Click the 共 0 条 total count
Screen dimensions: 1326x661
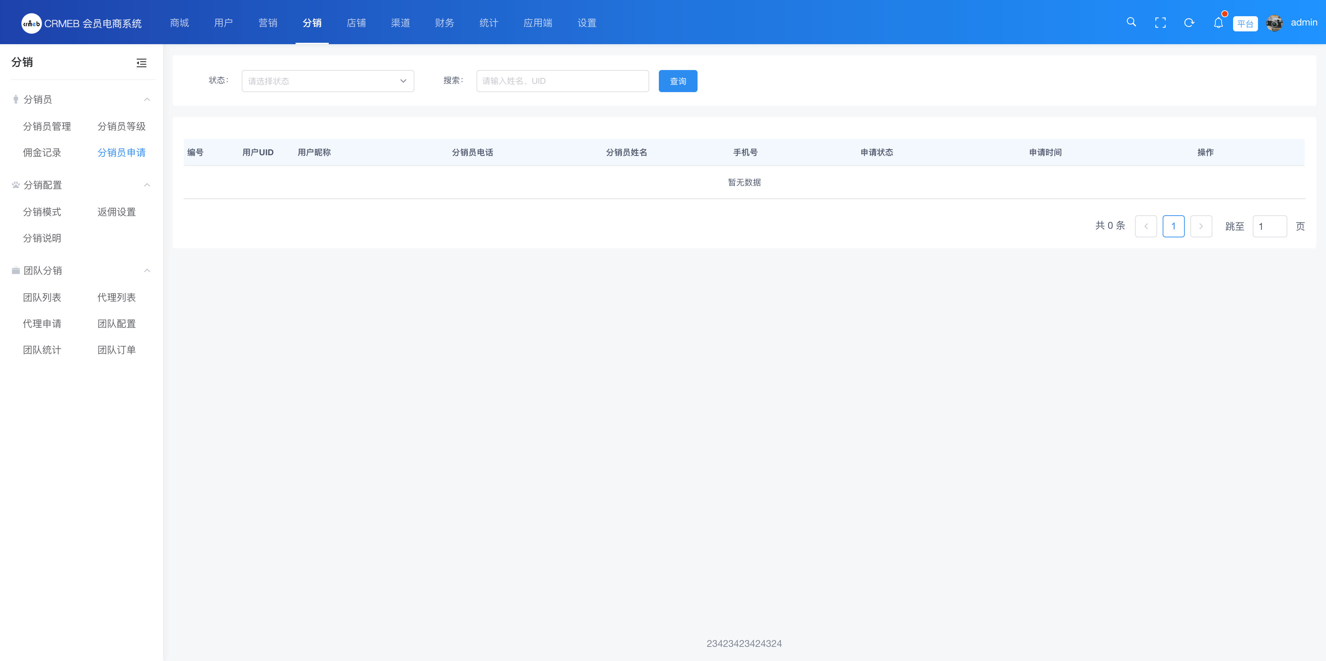1110,225
